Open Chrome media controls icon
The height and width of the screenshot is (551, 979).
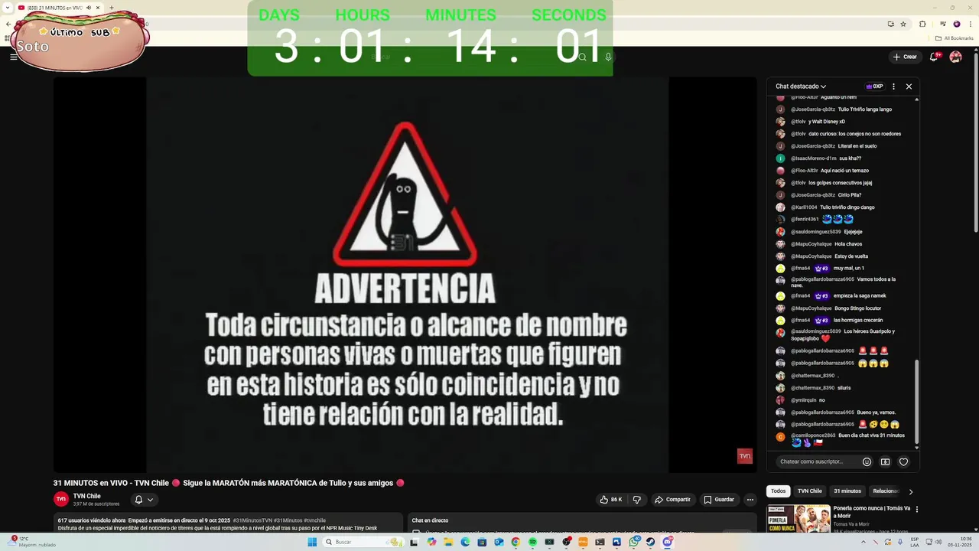[x=942, y=24]
